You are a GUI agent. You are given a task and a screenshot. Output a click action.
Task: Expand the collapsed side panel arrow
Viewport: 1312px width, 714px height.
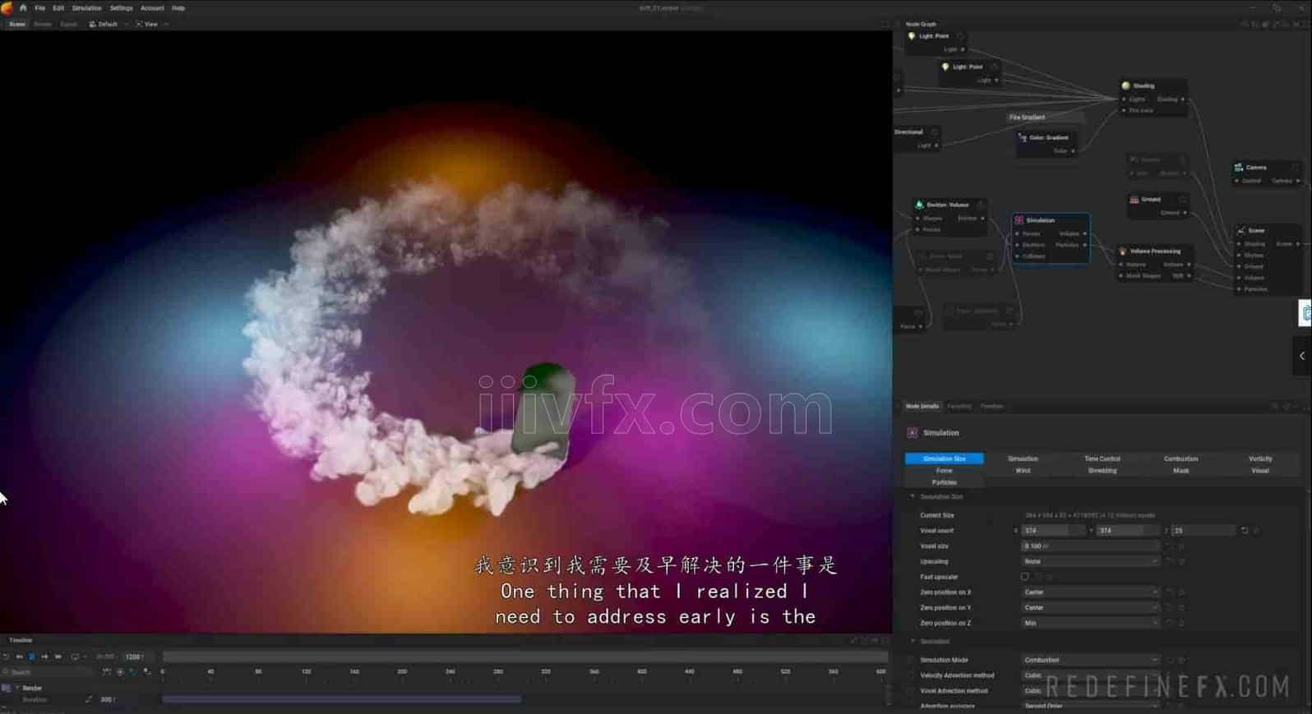[1302, 356]
